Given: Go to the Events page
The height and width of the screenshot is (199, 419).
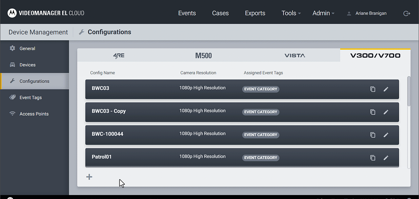Looking at the screenshot, I should pyautogui.click(x=187, y=13).
